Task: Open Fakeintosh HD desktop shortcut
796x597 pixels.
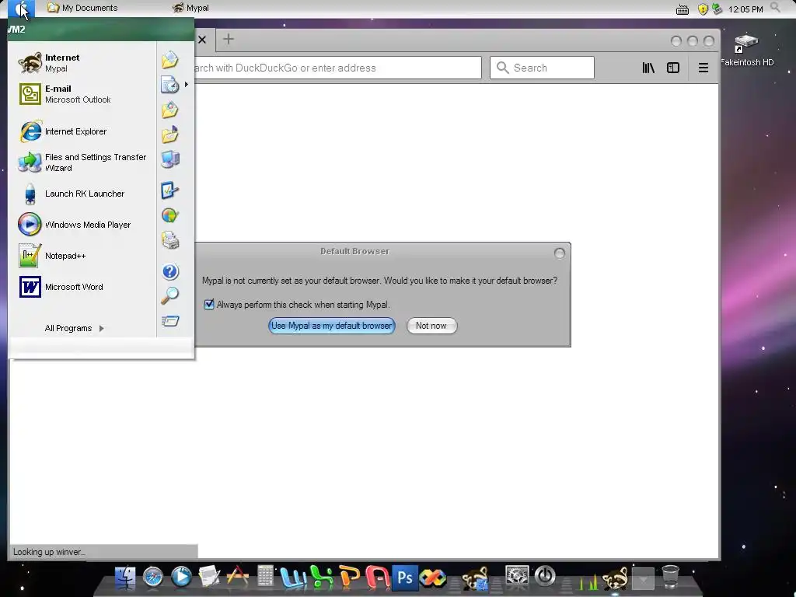Action: coord(746,51)
